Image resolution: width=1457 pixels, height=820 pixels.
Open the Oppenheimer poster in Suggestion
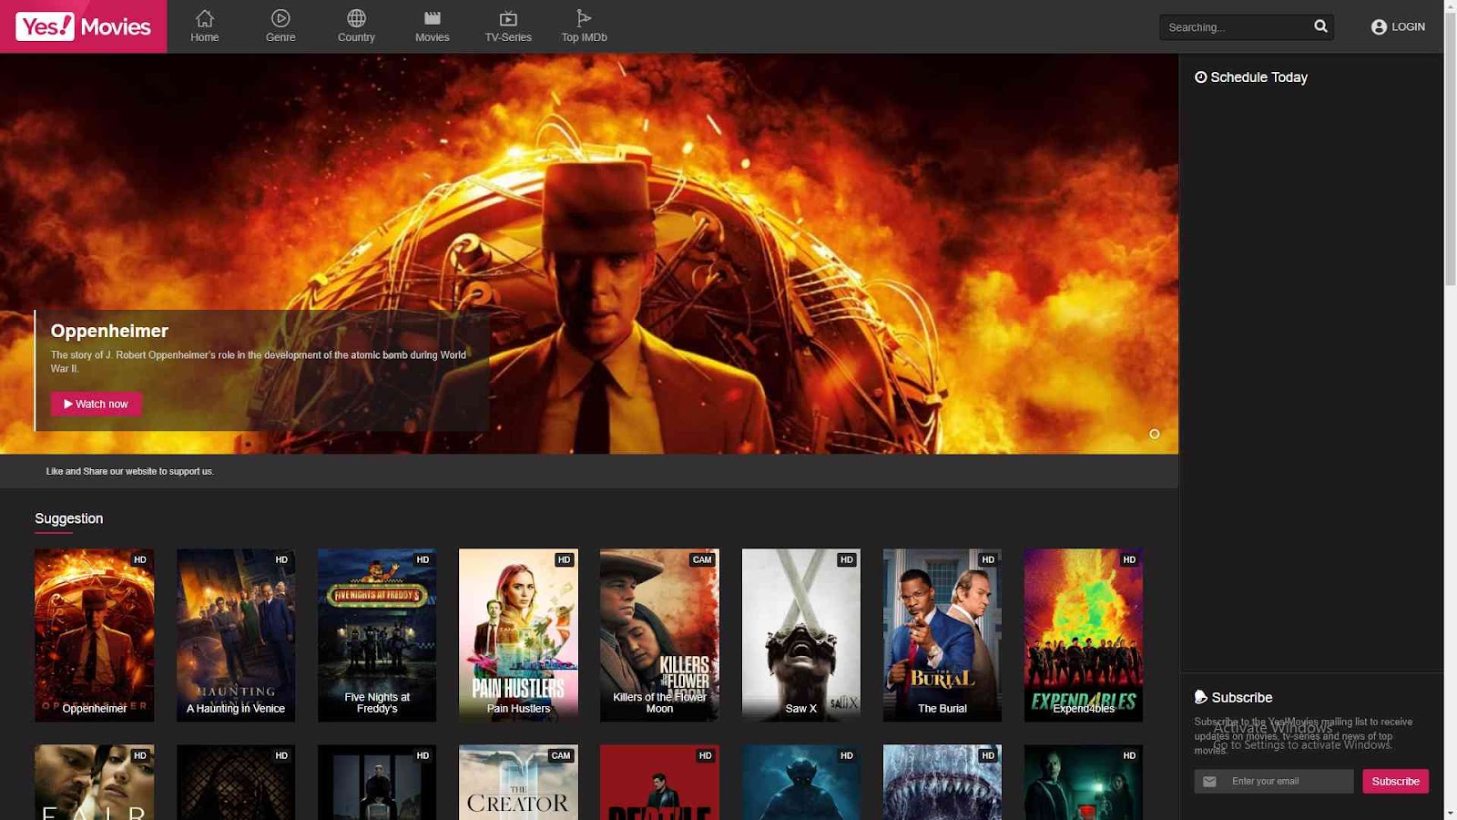click(x=95, y=635)
